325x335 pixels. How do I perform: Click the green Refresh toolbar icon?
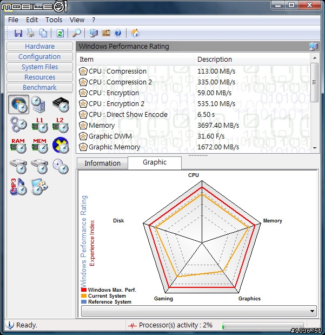[x=60, y=33]
